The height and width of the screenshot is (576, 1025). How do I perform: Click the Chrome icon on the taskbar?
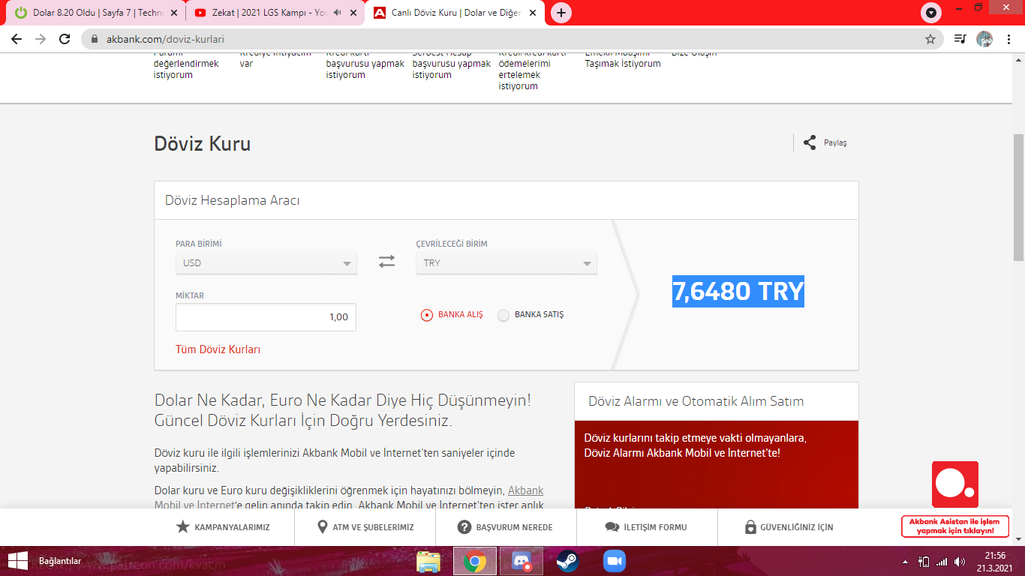coord(475,561)
